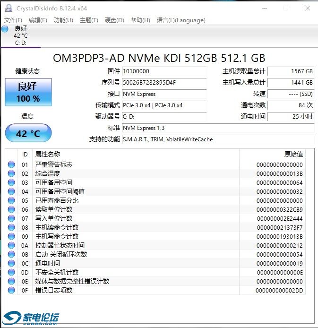The image size is (318, 328).
Task: Click disk model title OM3PDP3-AD NVMe KDI 512GB
Action: pyautogui.click(x=159, y=58)
